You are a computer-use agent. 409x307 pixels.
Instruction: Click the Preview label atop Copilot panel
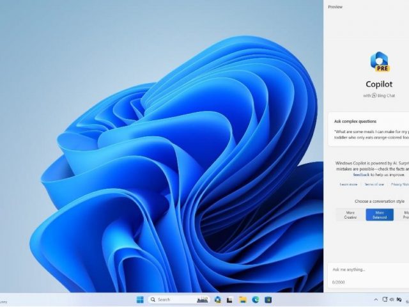click(335, 7)
